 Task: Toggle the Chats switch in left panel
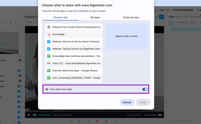pyautogui.click(x=19, y=60)
